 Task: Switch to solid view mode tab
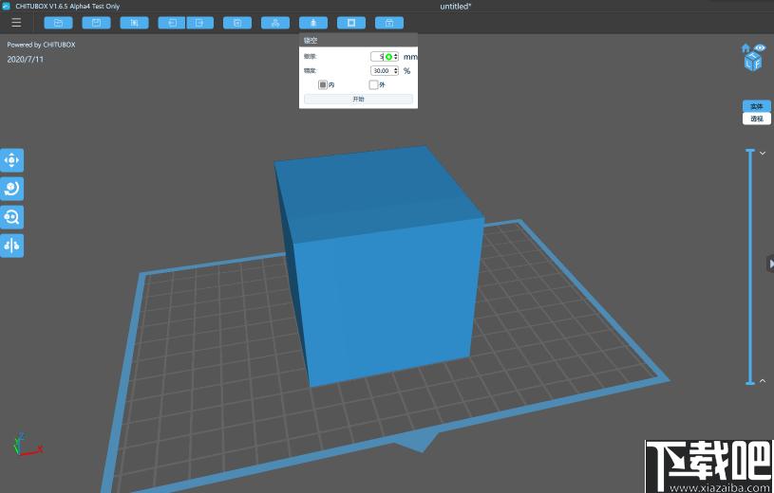click(x=757, y=106)
